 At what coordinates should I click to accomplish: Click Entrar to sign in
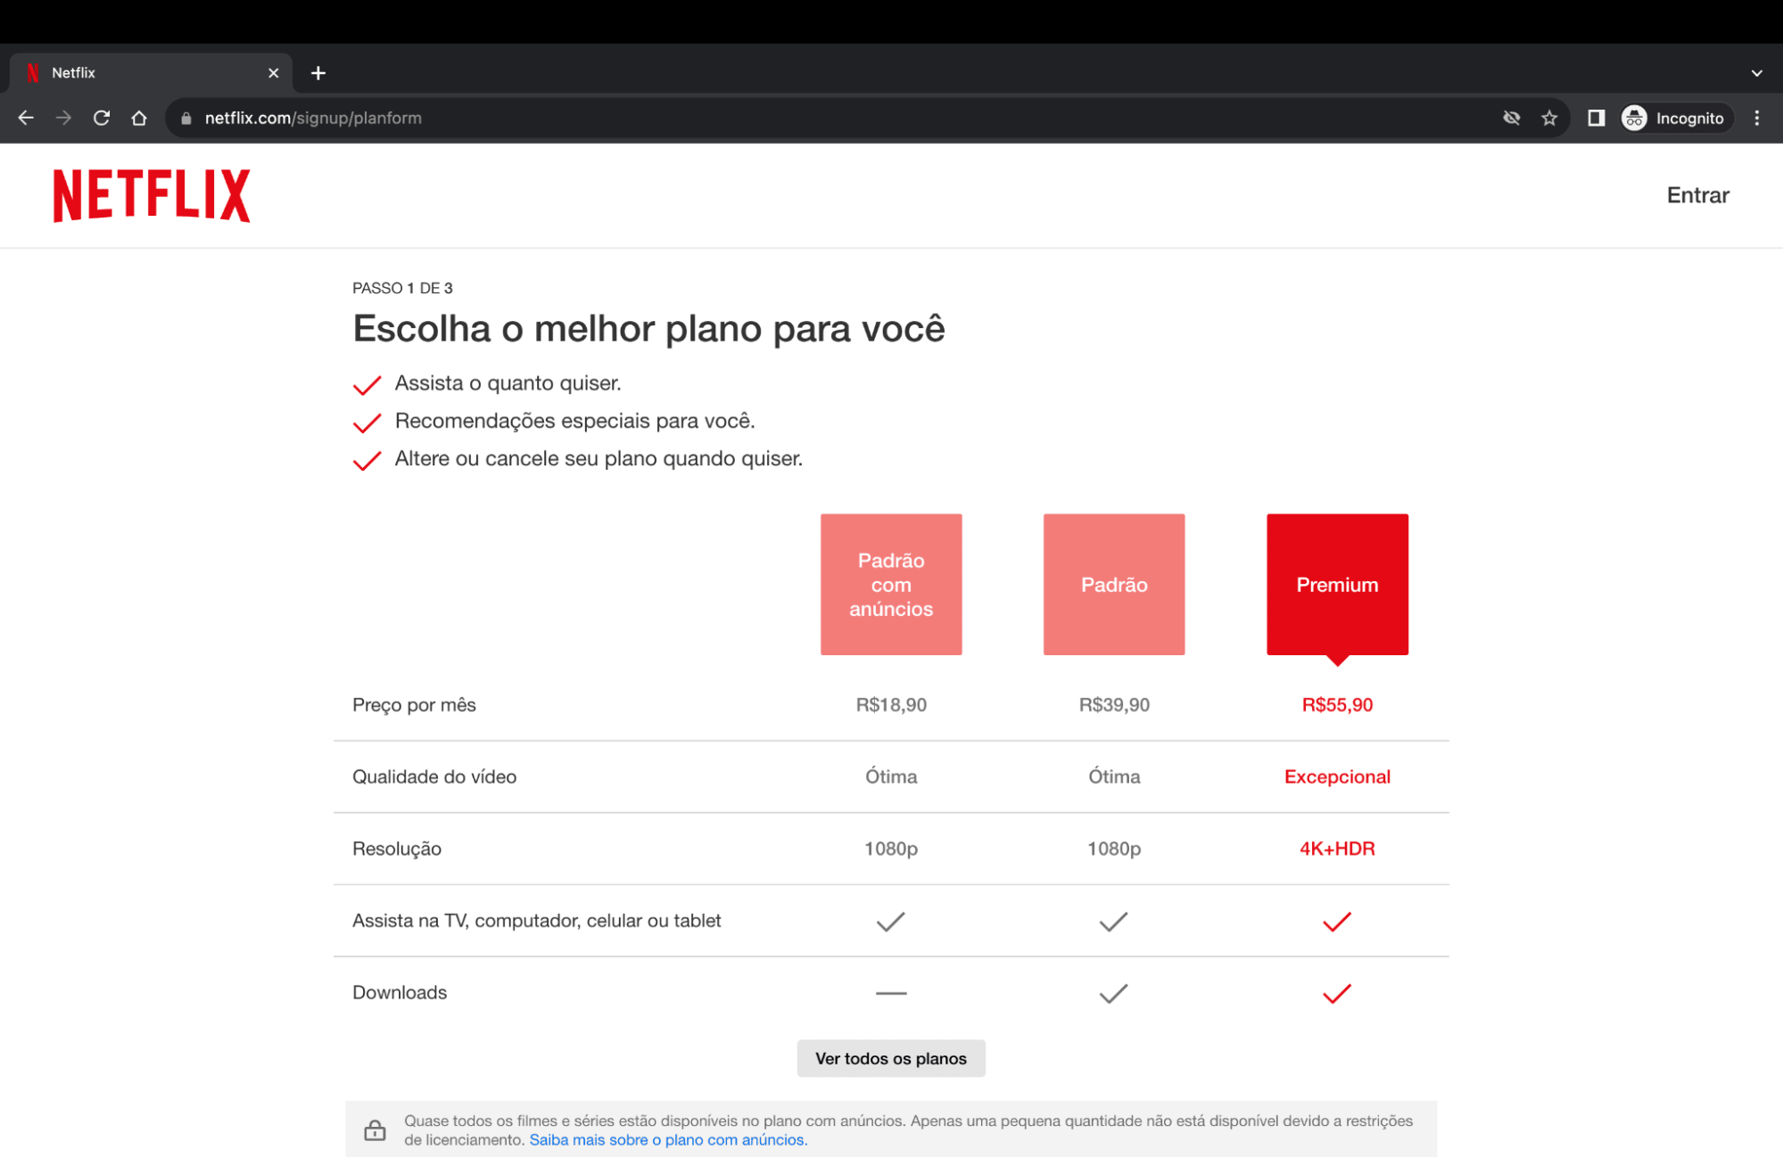[x=1697, y=195]
